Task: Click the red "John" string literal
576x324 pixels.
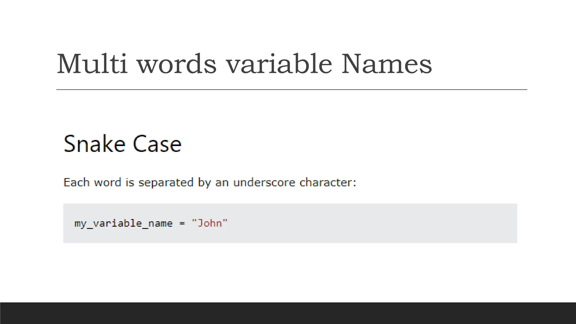Action: 210,223
